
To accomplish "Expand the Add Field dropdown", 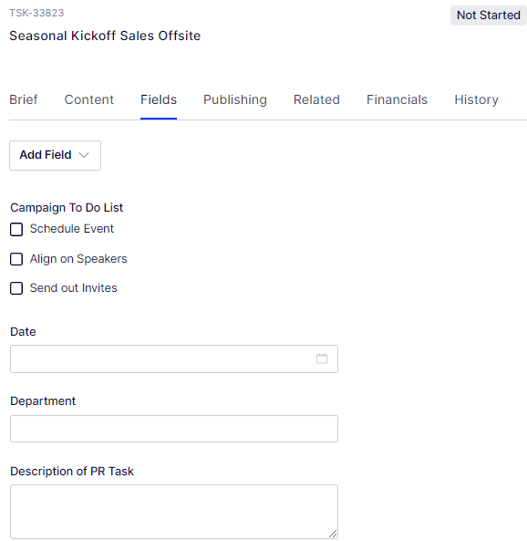I will tap(56, 155).
